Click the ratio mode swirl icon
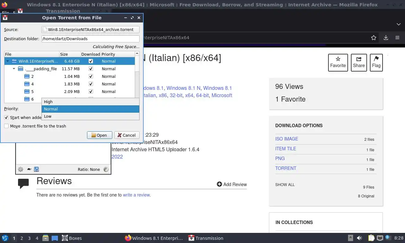Screen dimensions: 405x243 click(106, 169)
